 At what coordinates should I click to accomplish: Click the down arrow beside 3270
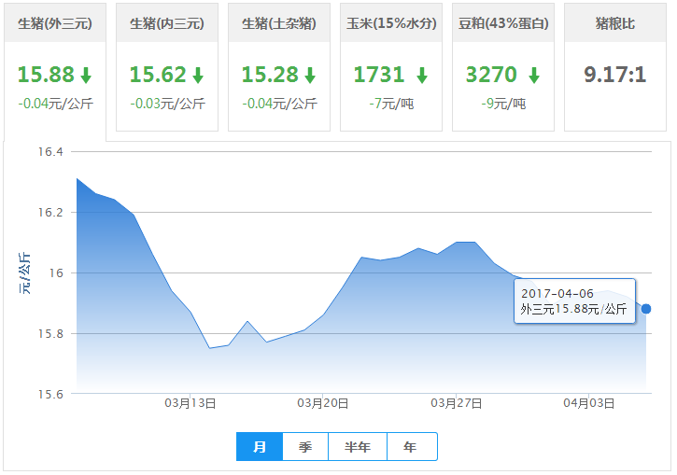point(534,76)
